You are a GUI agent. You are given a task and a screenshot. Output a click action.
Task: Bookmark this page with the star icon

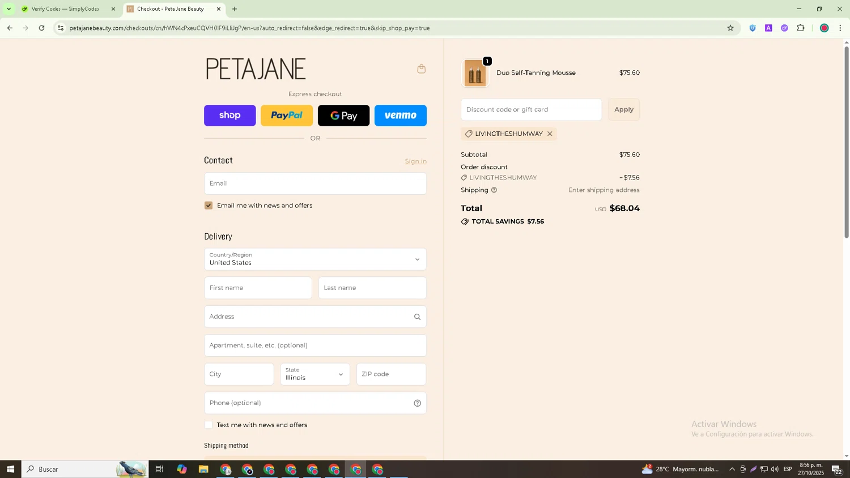click(x=730, y=28)
